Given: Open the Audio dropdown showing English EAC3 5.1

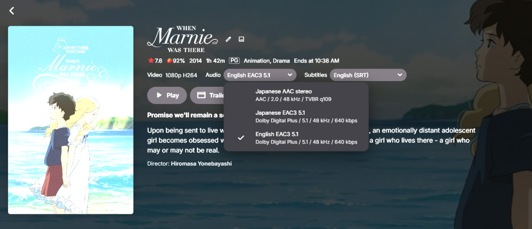Looking at the screenshot, I should [x=260, y=75].
